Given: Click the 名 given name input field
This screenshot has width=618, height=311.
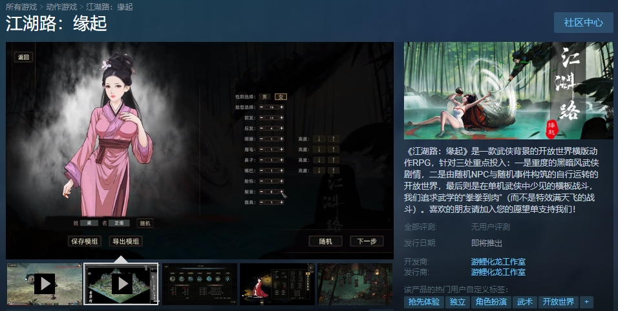Looking at the screenshot, I should click(119, 223).
